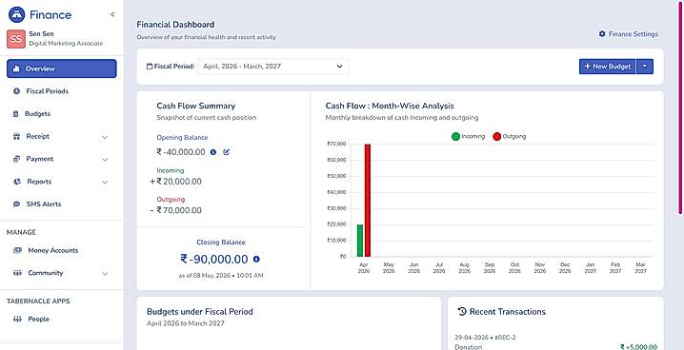Viewport: 684px width, 350px height.
Task: Open the People app link
Action: click(39, 320)
